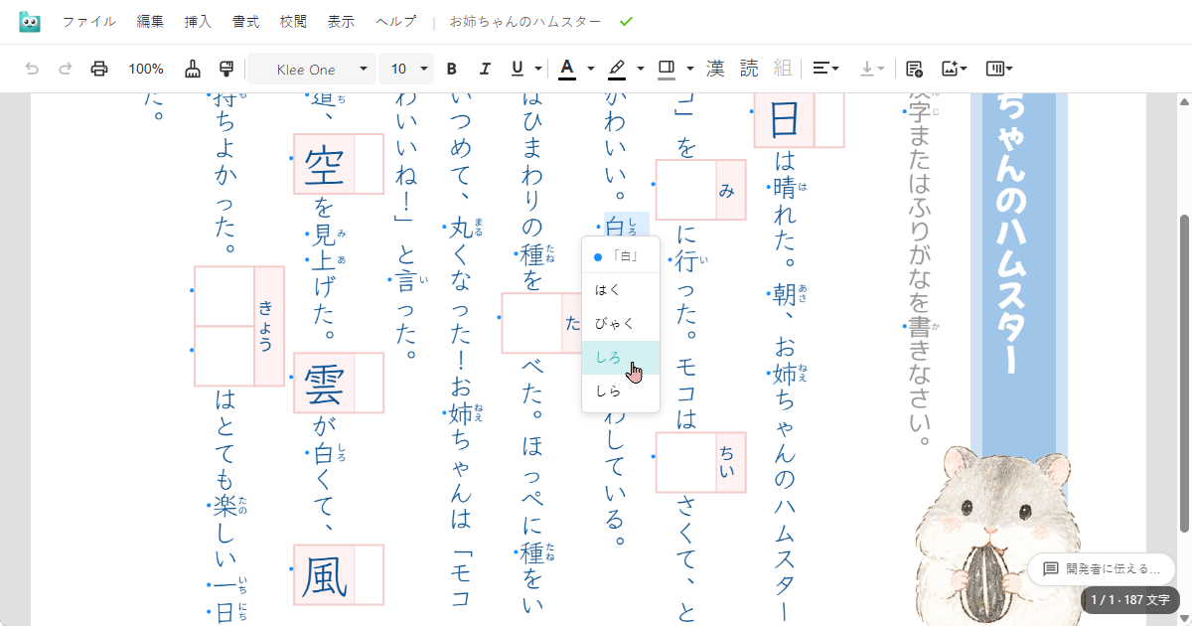Click the 100% zoom button
Screen dimensions: 1192x626
pyautogui.click(x=146, y=69)
